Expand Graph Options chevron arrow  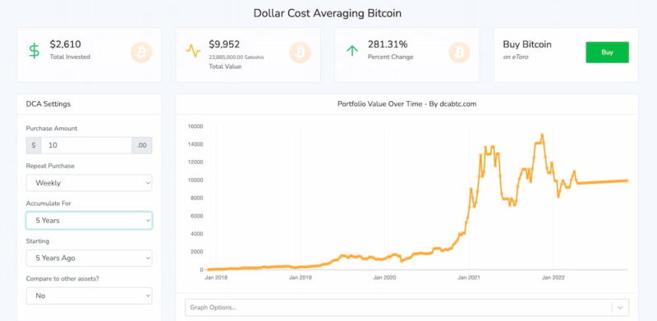(621, 308)
